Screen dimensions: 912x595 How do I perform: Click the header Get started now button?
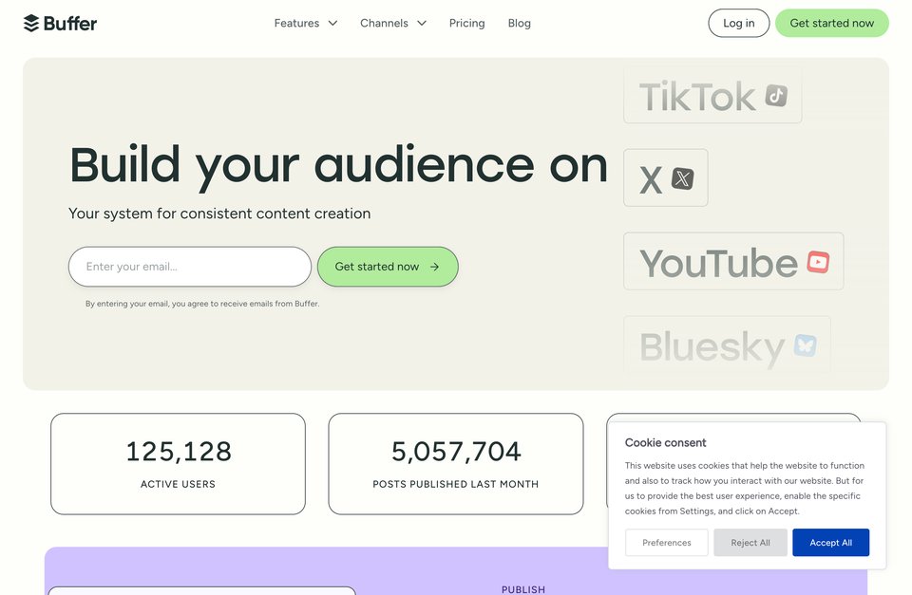pyautogui.click(x=832, y=23)
